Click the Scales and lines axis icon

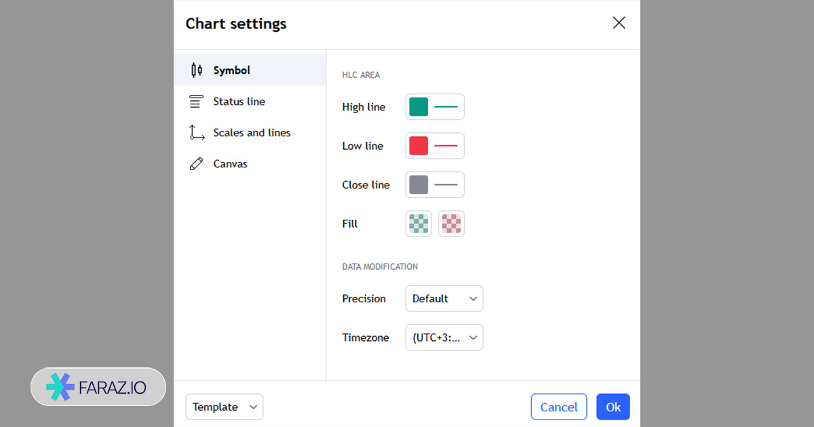[x=197, y=133]
